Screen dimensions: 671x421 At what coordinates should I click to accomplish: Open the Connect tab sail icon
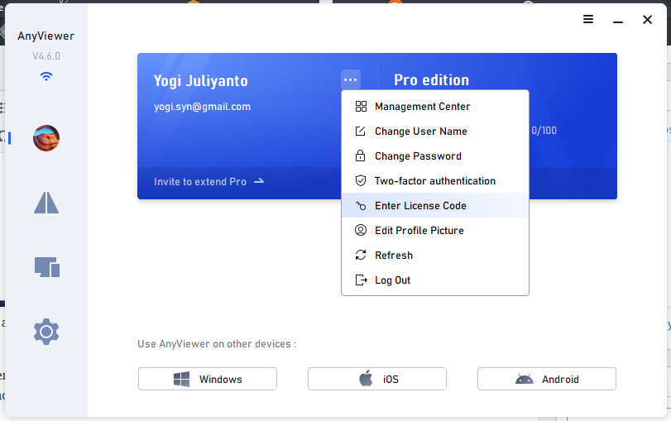click(46, 203)
